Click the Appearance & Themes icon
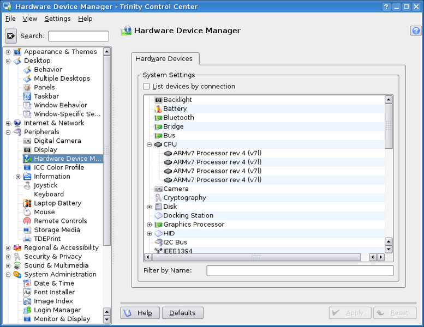The width and height of the screenshot is (424, 327). point(17,52)
